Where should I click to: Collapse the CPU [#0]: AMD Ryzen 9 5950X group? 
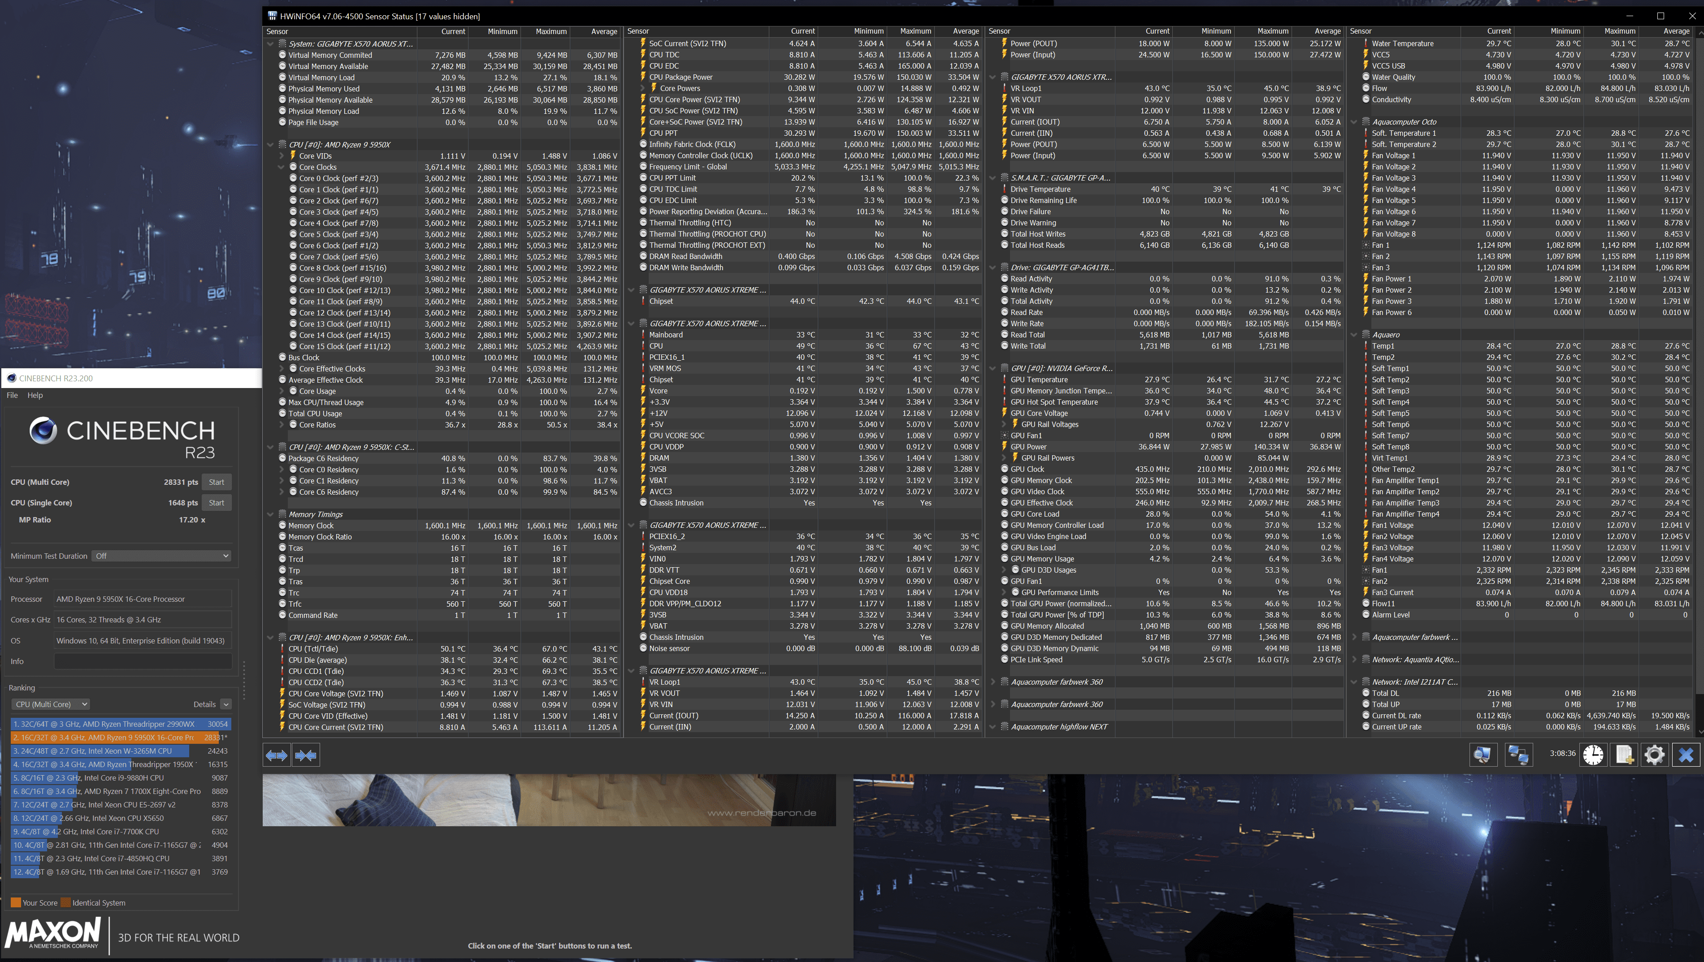tap(270, 144)
